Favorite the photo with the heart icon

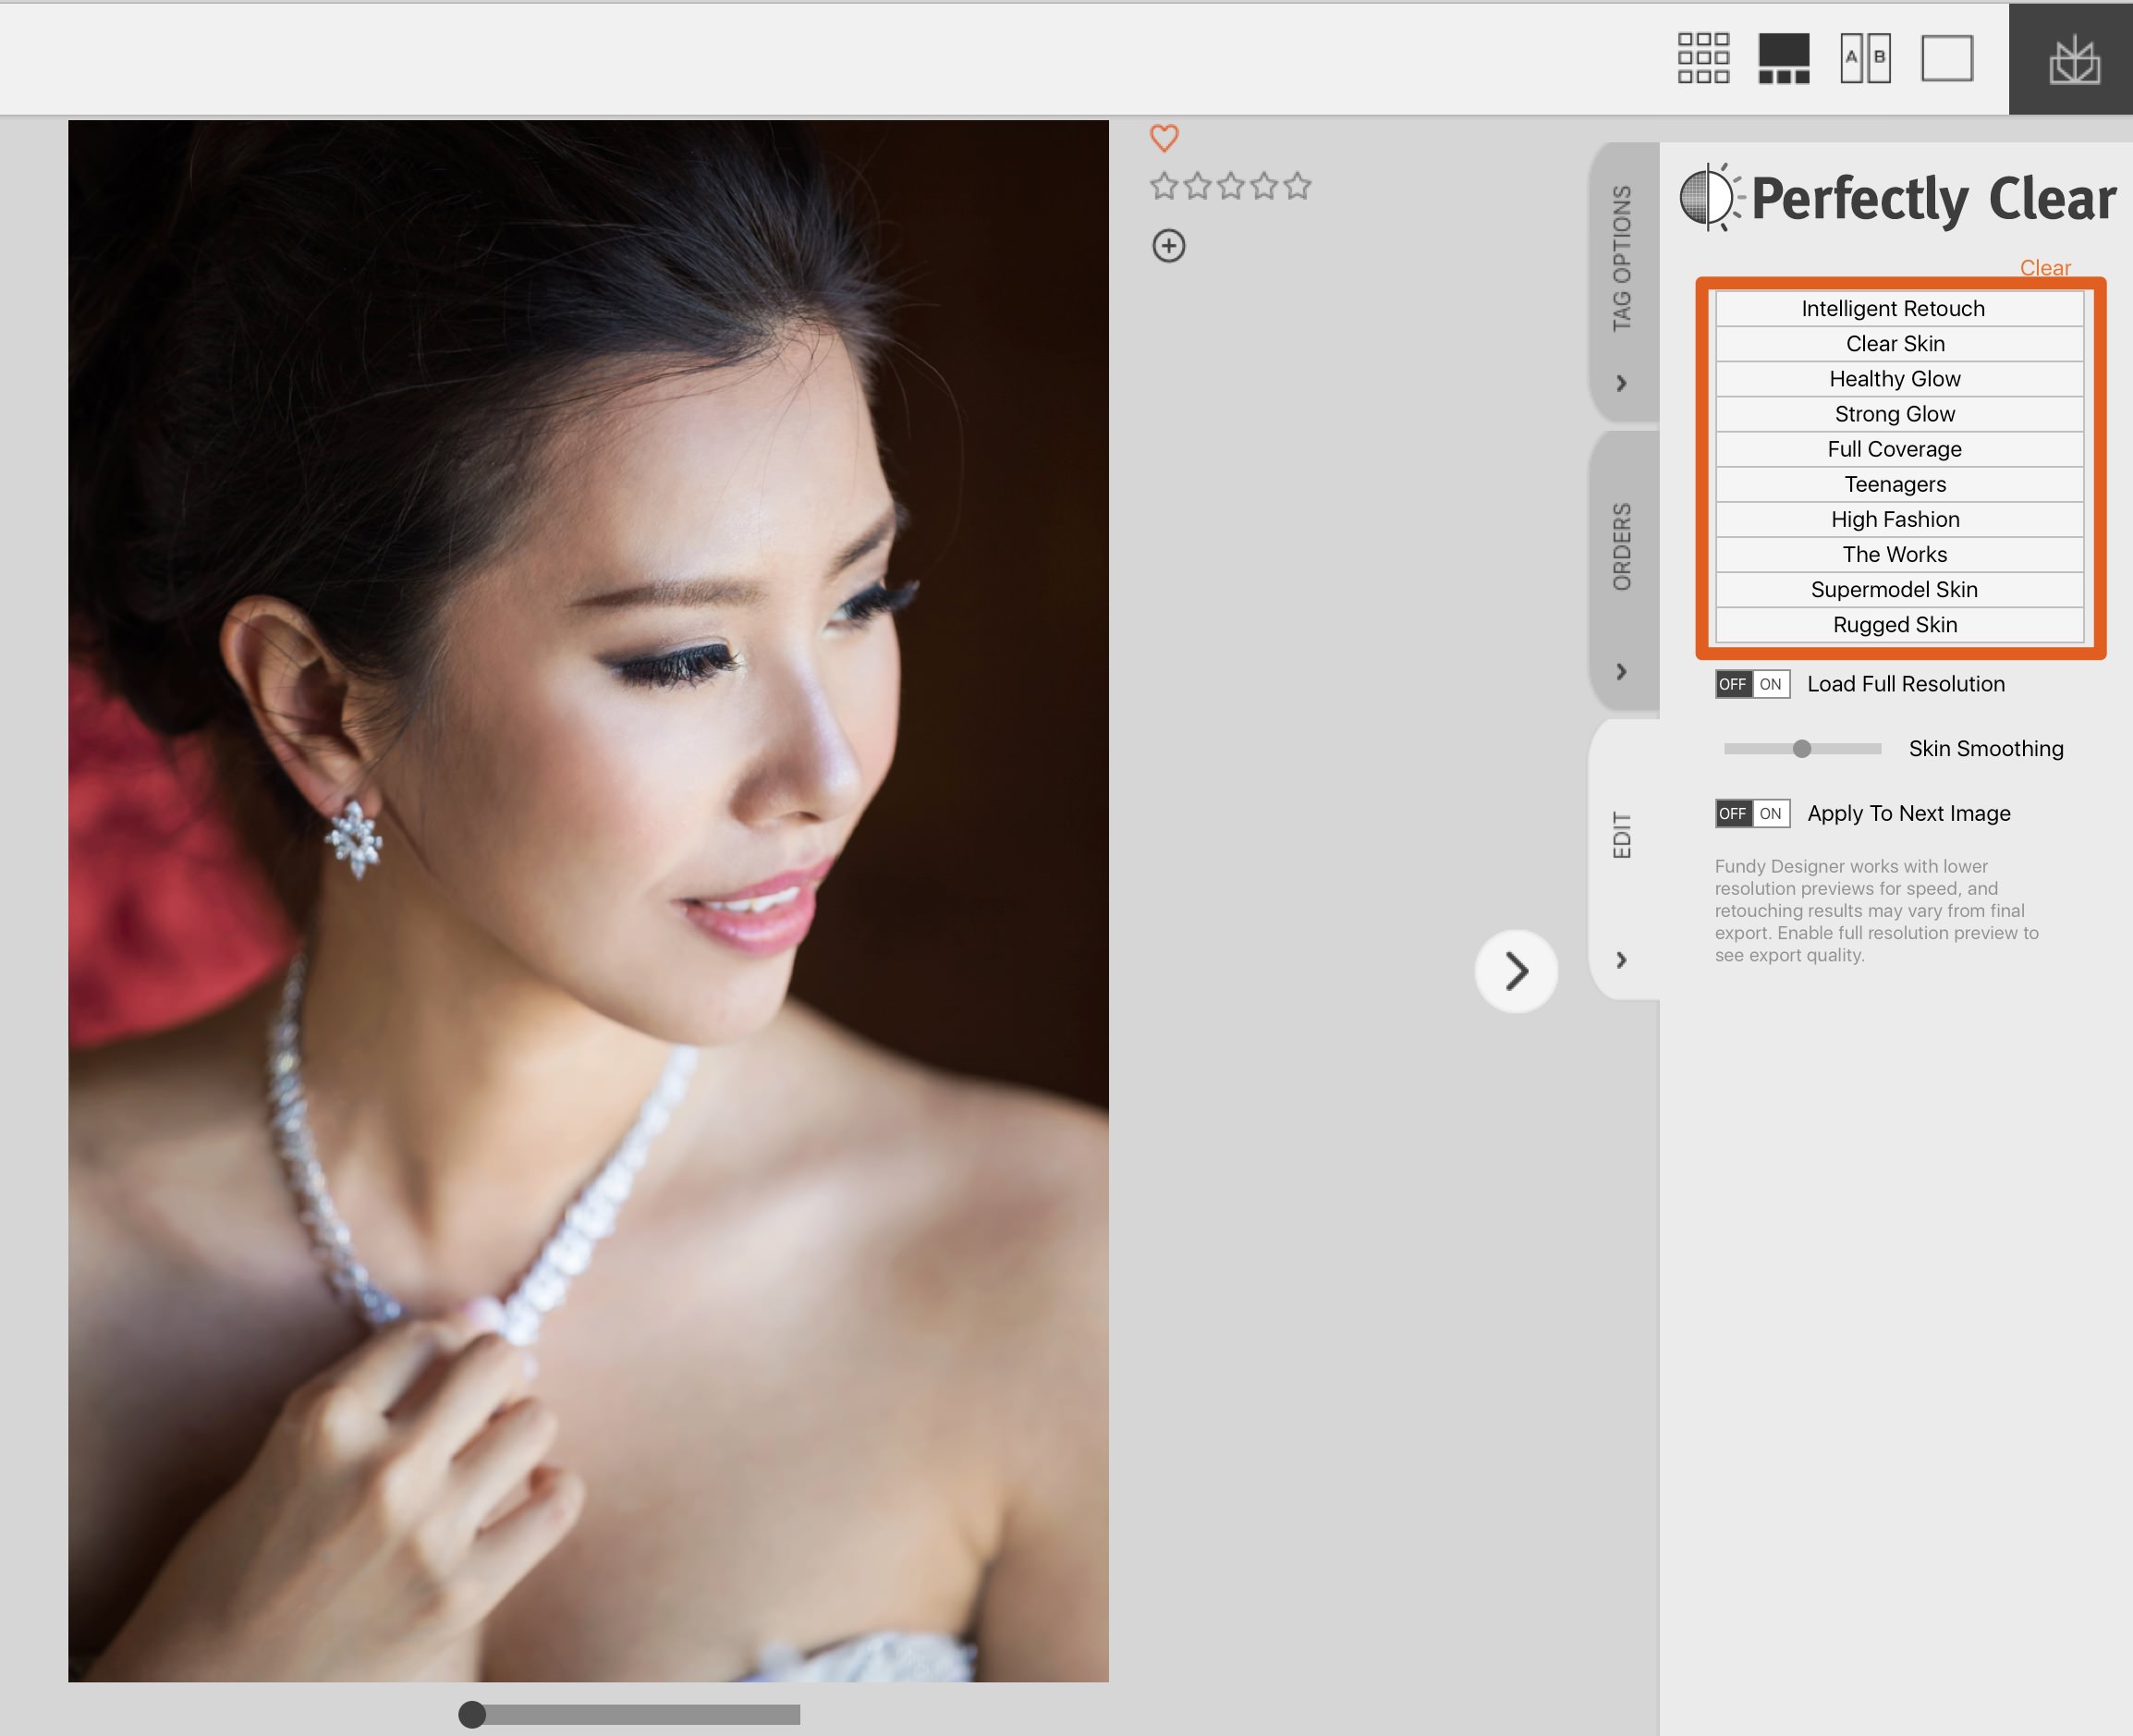(x=1164, y=138)
